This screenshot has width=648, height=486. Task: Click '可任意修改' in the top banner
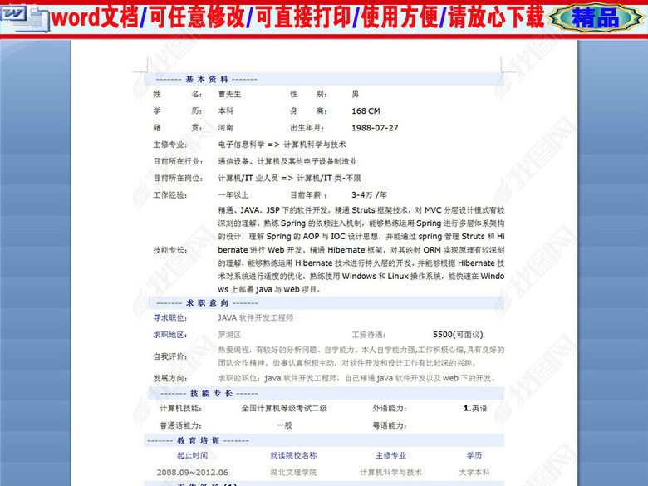pos(196,17)
